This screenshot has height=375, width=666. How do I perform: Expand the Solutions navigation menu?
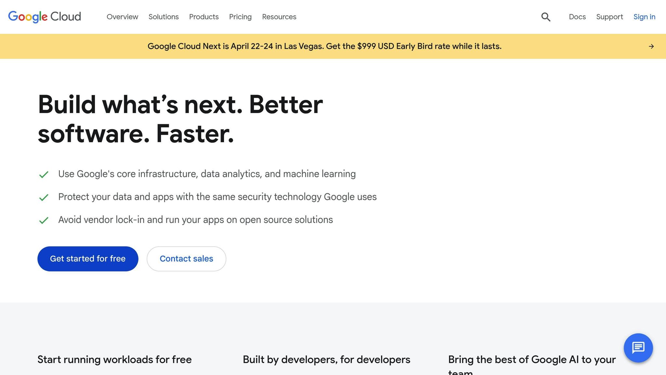click(164, 17)
